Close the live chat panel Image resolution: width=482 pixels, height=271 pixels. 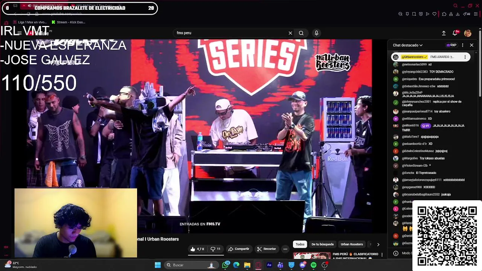(x=471, y=45)
